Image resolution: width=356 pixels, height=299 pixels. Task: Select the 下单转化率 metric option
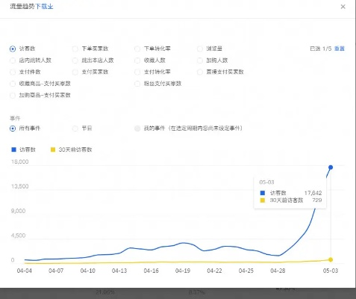tap(137, 49)
